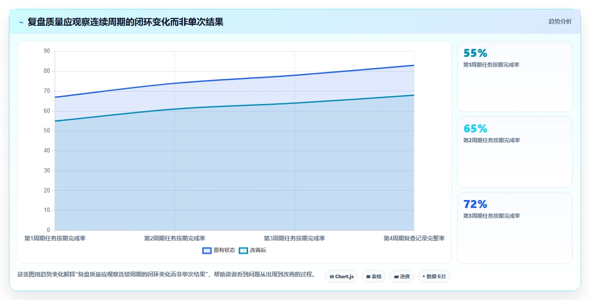
Task: Click the y-axis value 50
Action: coord(47,131)
